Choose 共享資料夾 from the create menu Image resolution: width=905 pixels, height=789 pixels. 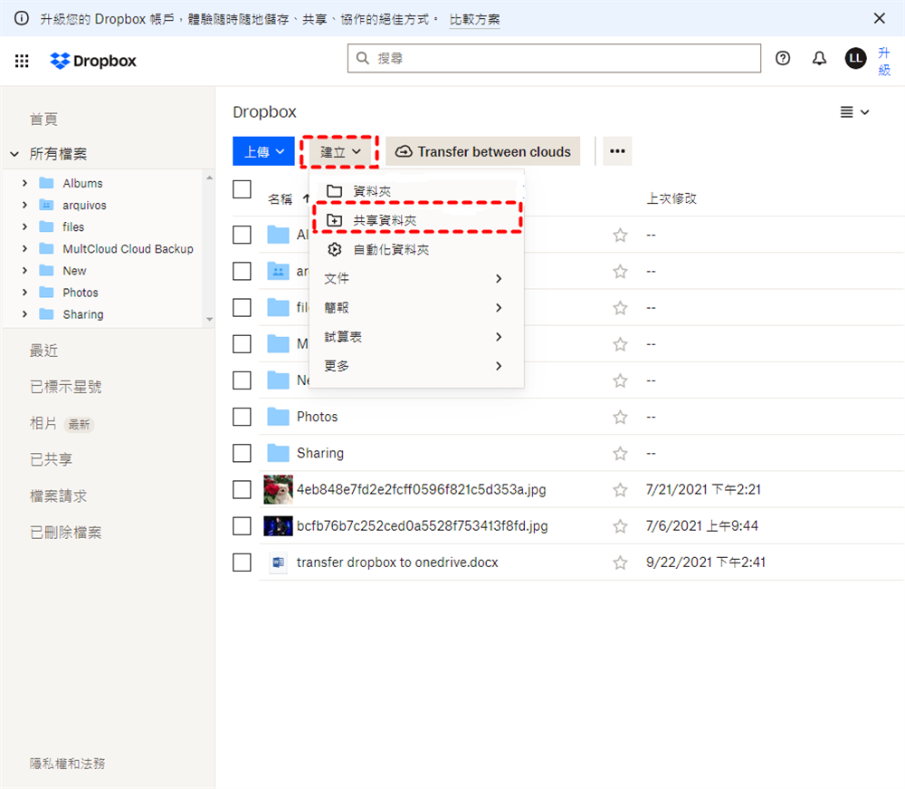(x=416, y=220)
